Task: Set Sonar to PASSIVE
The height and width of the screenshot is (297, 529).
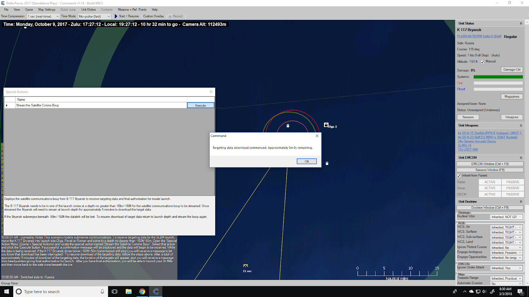Action: coord(512,188)
